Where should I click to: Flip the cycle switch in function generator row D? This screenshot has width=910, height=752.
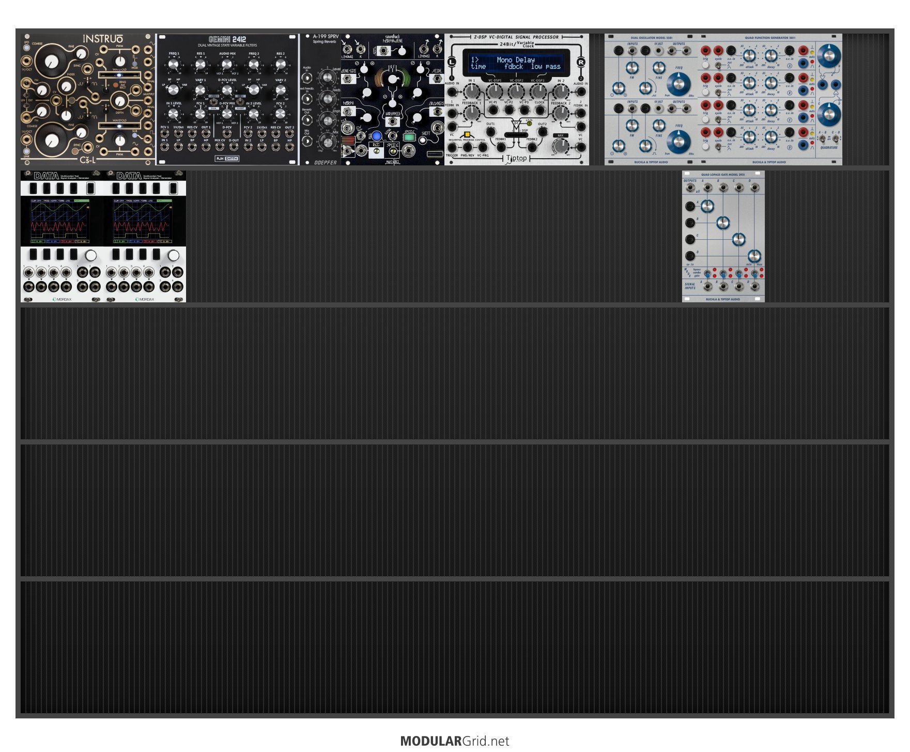point(718,147)
